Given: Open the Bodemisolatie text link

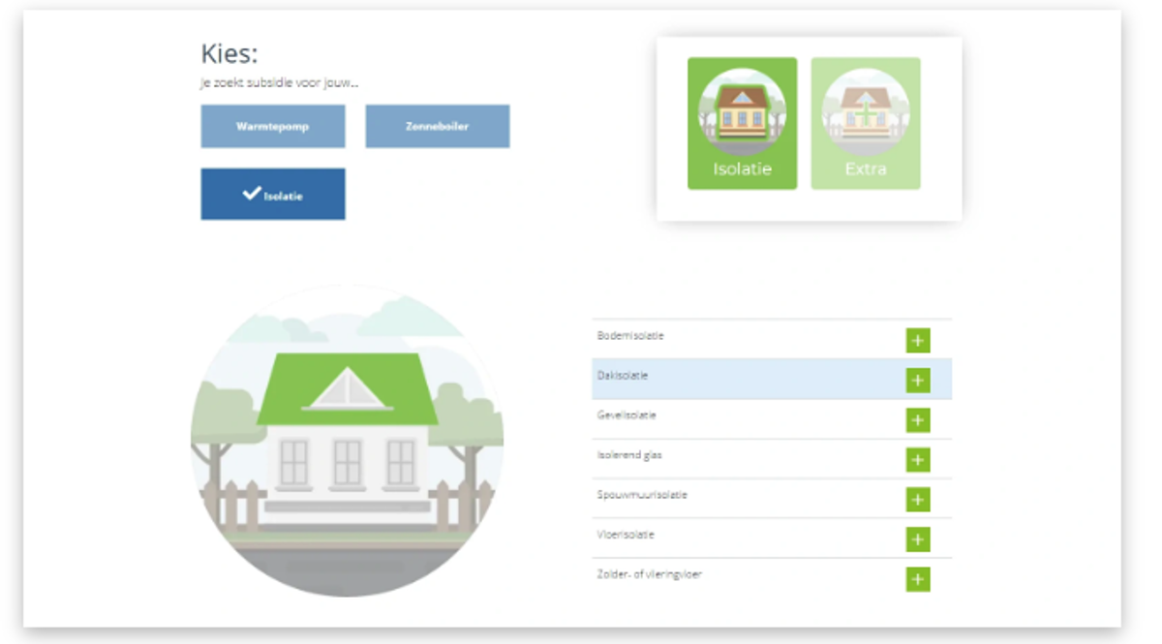Looking at the screenshot, I should click(x=630, y=336).
